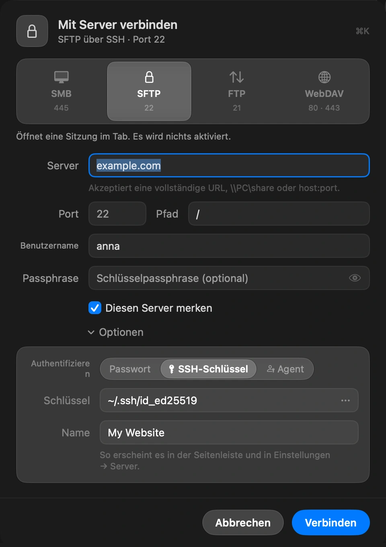
Task: Click the lock icon in dialog header
Action: click(32, 31)
